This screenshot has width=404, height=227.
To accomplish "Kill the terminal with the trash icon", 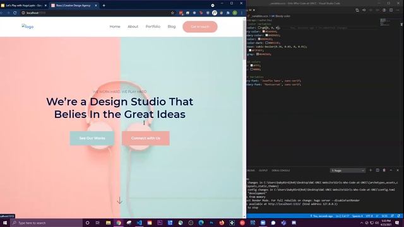I will [384, 170].
